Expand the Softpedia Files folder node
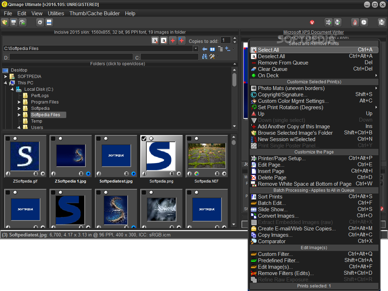This screenshot has width=388, height=291. coord(19,115)
